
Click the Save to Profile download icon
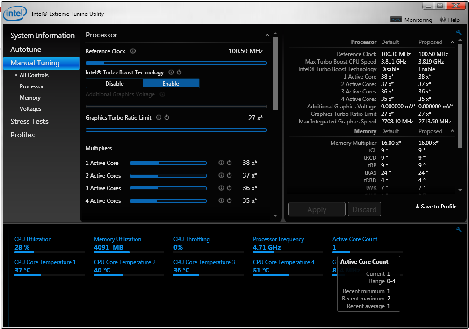(417, 206)
